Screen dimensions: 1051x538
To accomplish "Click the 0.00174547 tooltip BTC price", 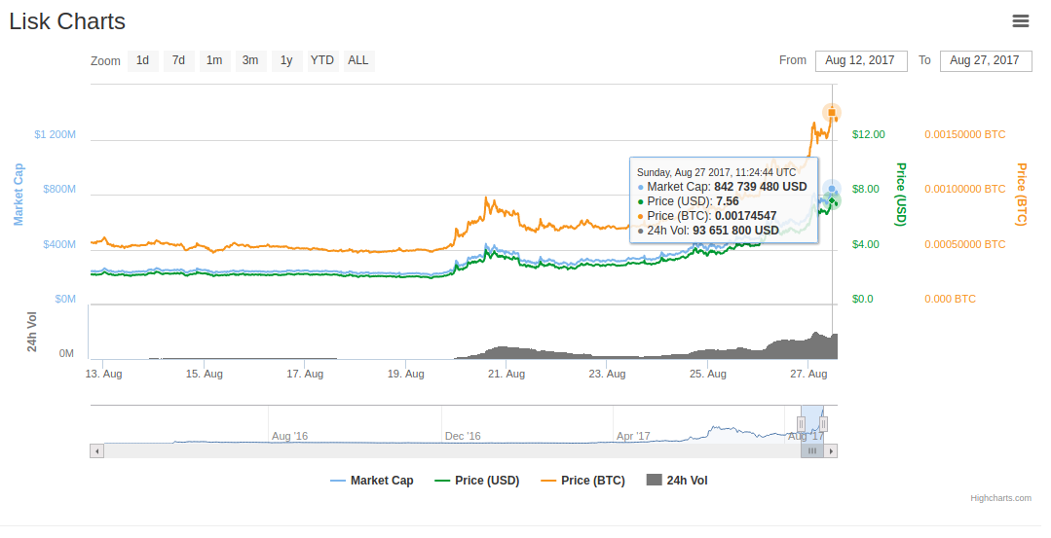I will tap(745, 216).
